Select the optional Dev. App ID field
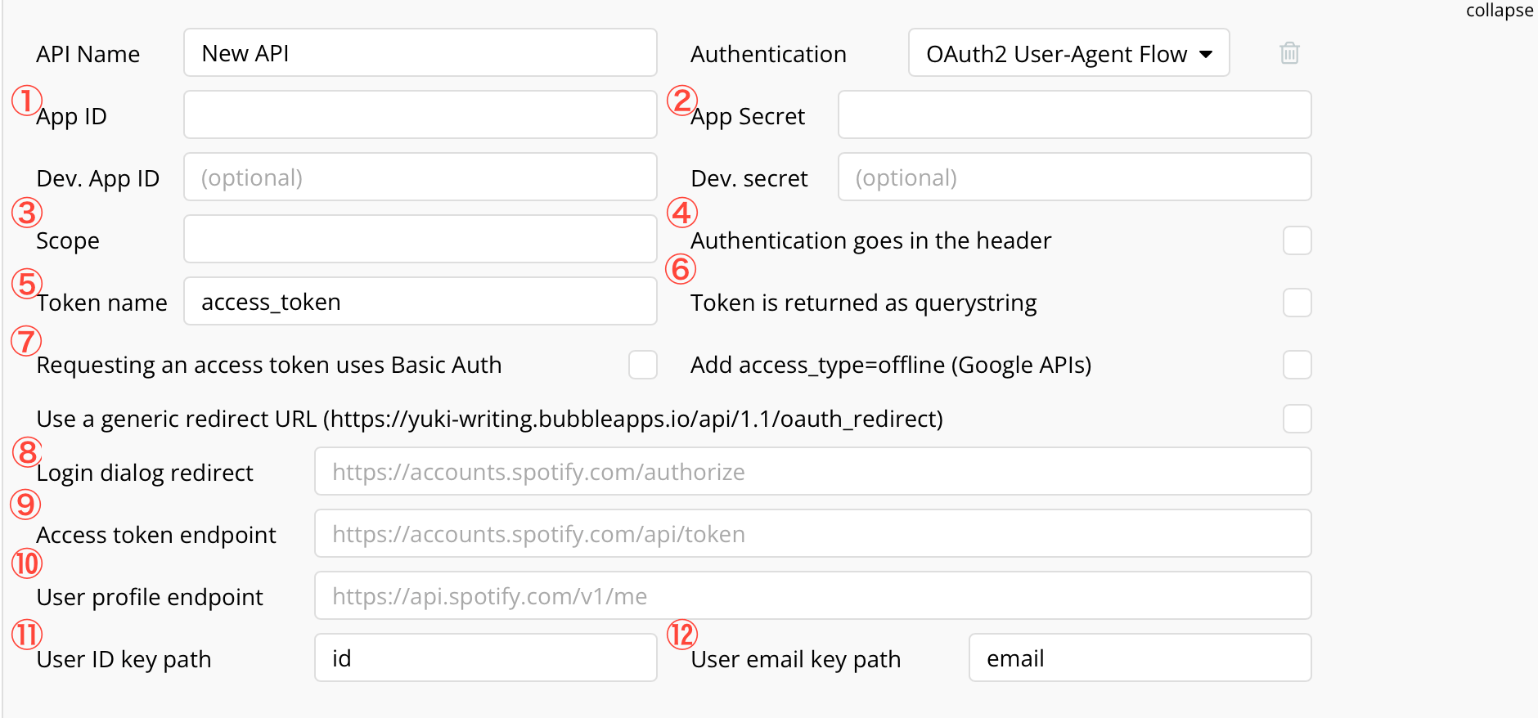 coord(420,177)
